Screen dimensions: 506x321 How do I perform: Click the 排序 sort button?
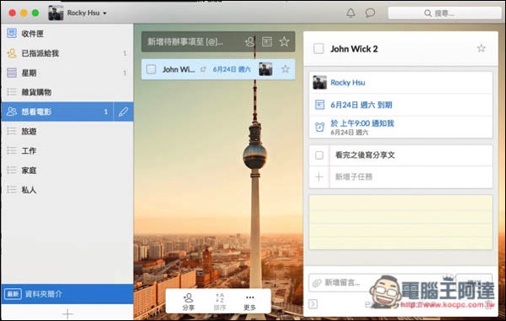(x=220, y=302)
